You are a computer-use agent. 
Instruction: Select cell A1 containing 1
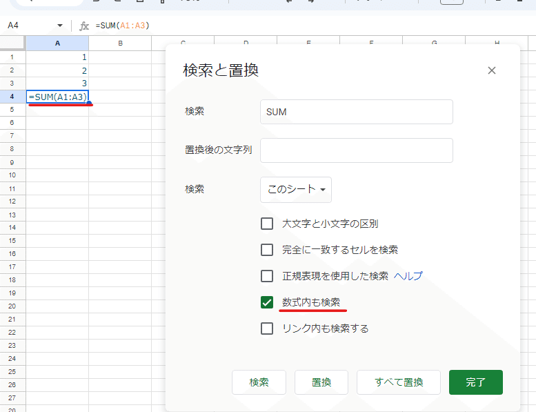[57, 57]
